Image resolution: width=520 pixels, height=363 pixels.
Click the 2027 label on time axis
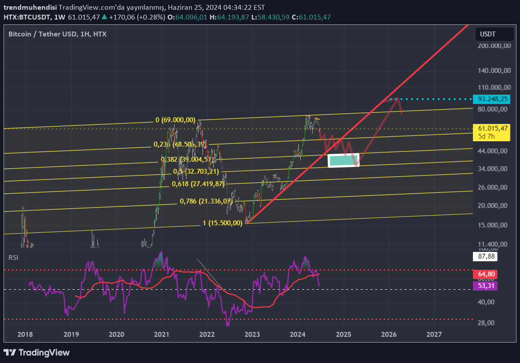434,334
